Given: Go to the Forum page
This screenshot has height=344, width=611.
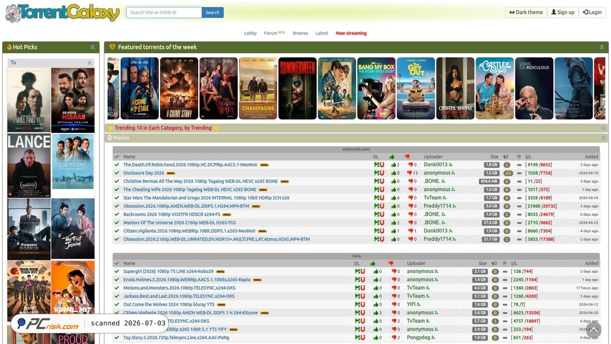Looking at the screenshot, I should 271,33.
